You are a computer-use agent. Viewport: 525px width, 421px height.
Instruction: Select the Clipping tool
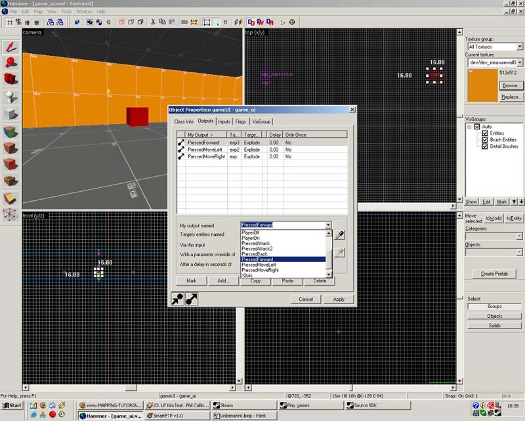tap(10, 198)
